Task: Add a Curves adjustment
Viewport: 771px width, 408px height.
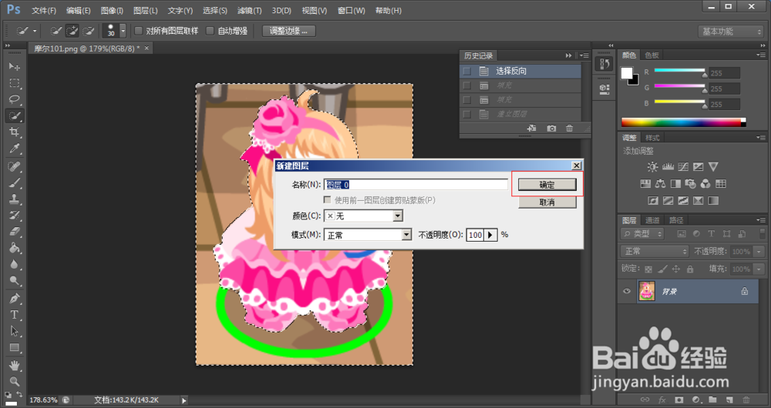Action: tap(683, 167)
